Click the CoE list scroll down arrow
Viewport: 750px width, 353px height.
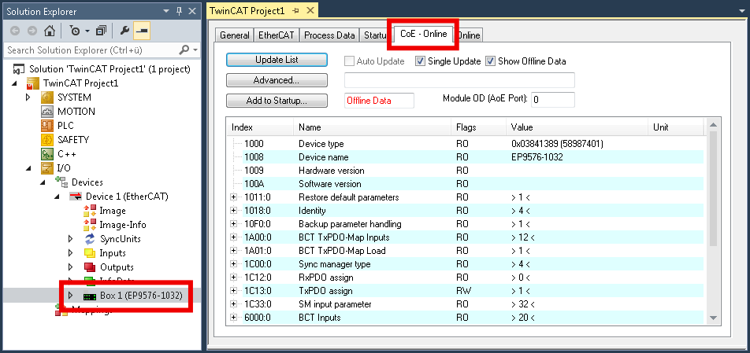click(713, 318)
